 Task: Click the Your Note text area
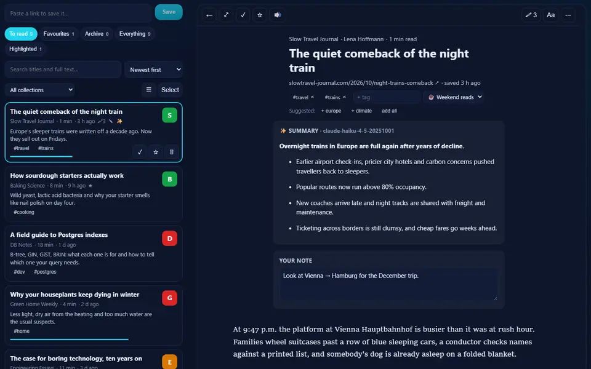point(388,284)
